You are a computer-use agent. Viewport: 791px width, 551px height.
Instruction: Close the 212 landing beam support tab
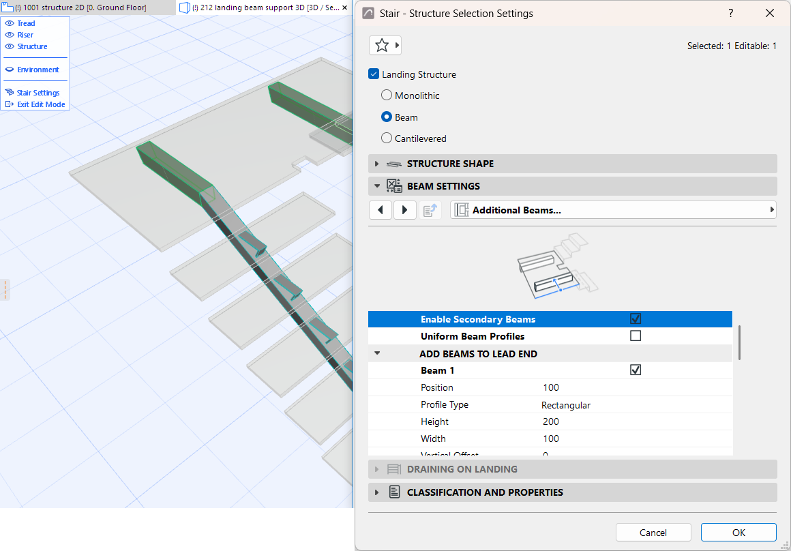[344, 8]
